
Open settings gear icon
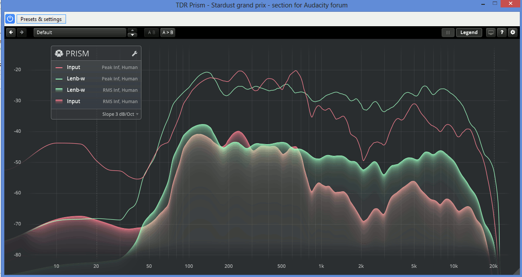tap(513, 32)
